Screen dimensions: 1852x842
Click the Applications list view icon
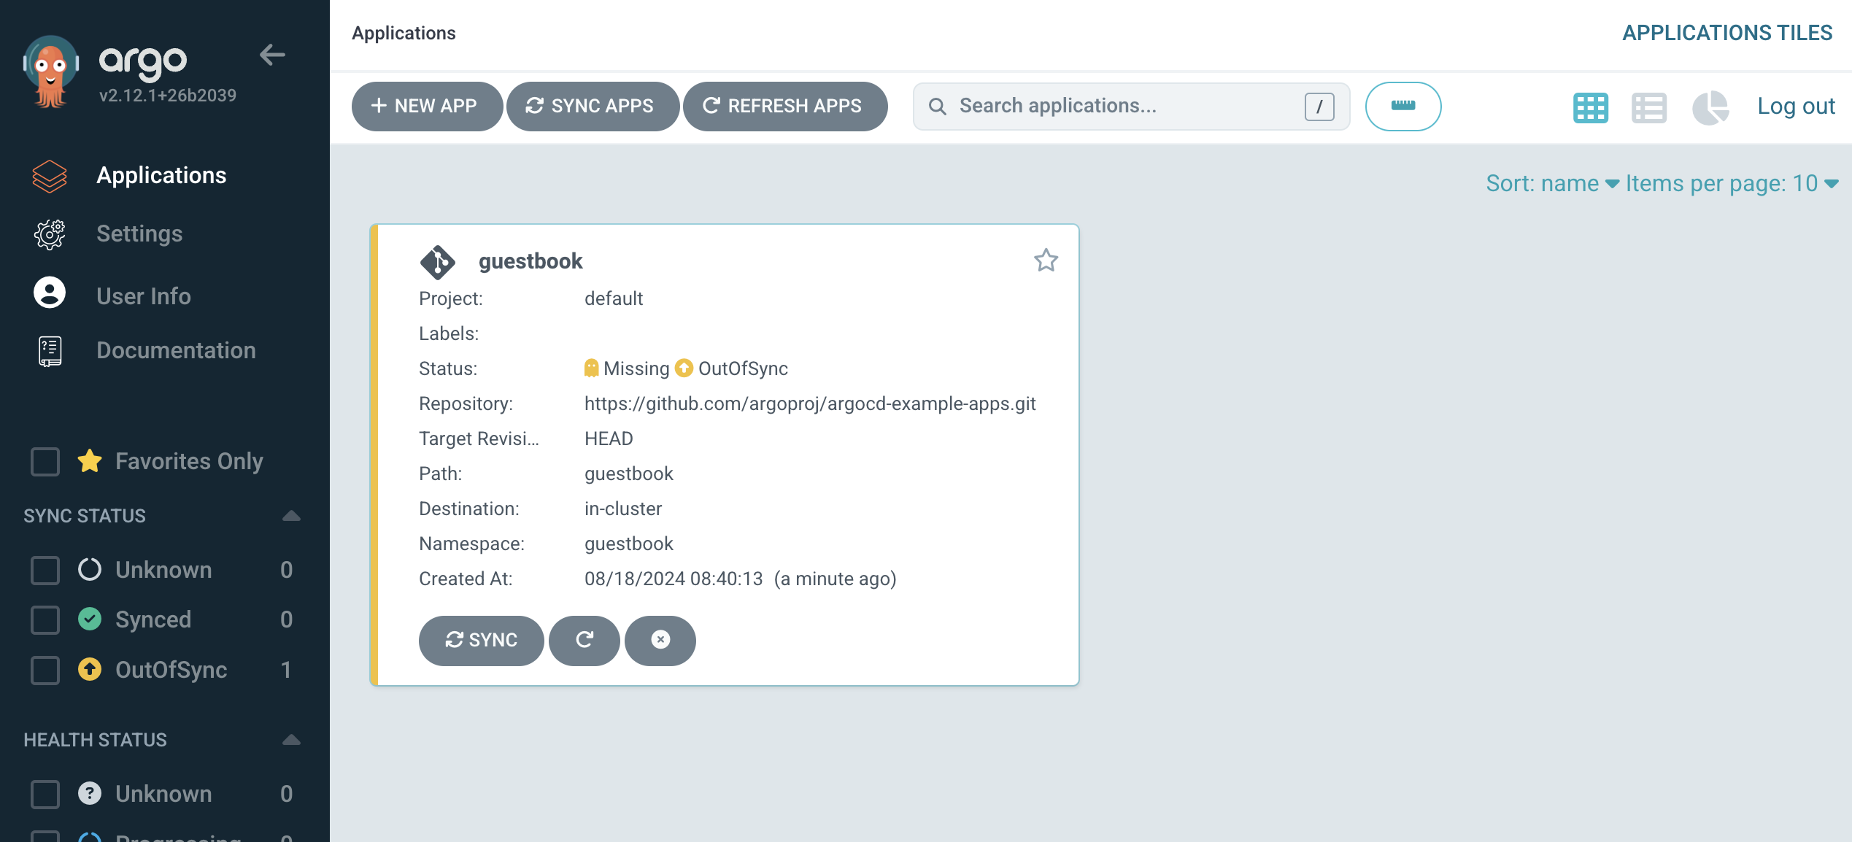click(x=1649, y=107)
